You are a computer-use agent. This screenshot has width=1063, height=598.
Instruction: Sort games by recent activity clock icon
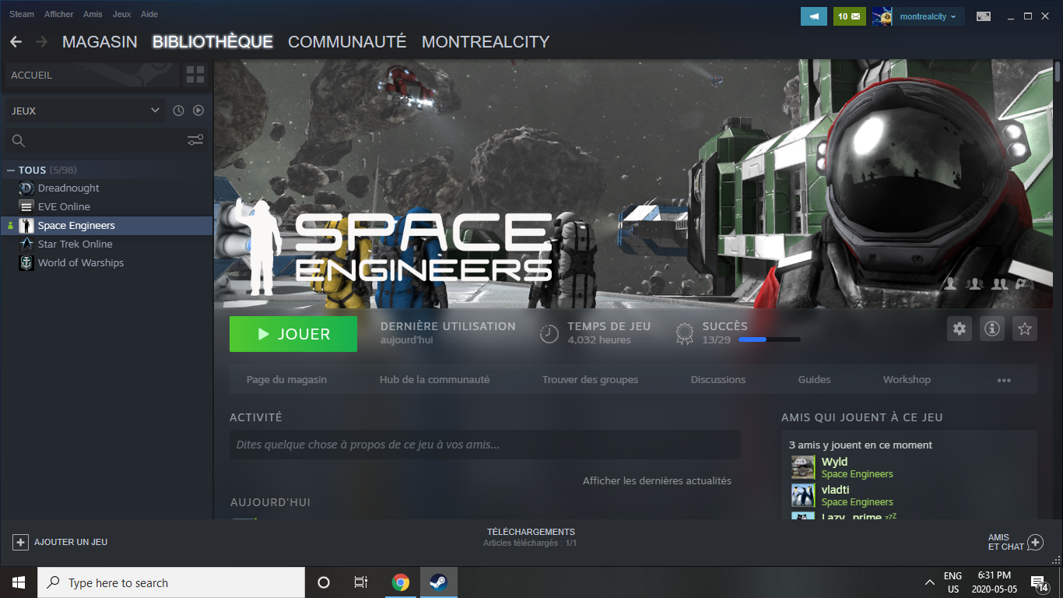pyautogui.click(x=178, y=111)
